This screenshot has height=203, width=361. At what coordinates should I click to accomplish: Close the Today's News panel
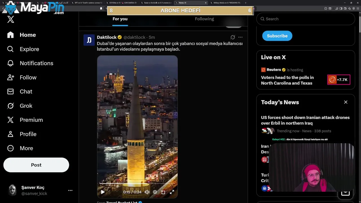(x=346, y=102)
